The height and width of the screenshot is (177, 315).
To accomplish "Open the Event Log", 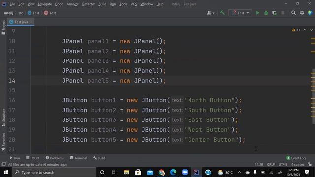I will pyautogui.click(x=296, y=158).
